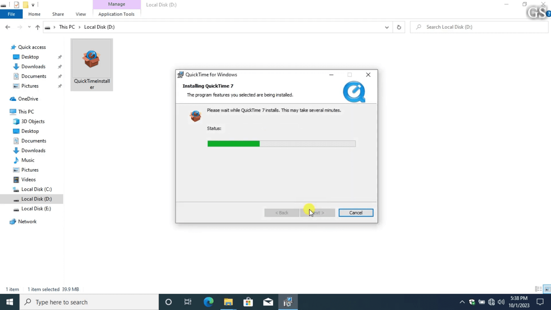Click New folder quick access toolbar icon

point(26,5)
